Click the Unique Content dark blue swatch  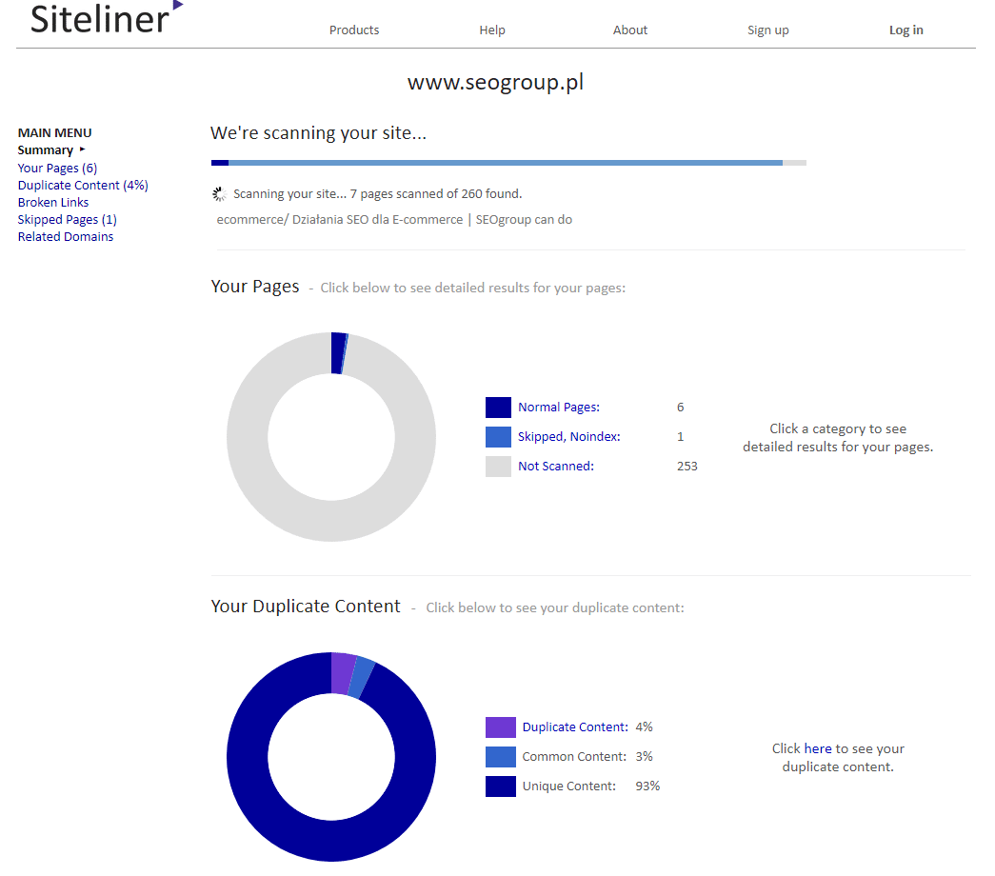click(x=500, y=786)
